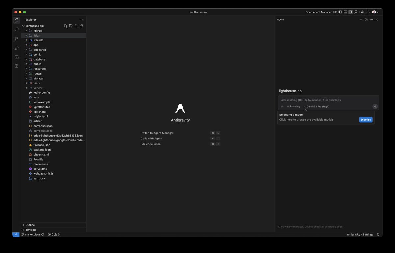Open the browser icon in title bar

(363, 12)
